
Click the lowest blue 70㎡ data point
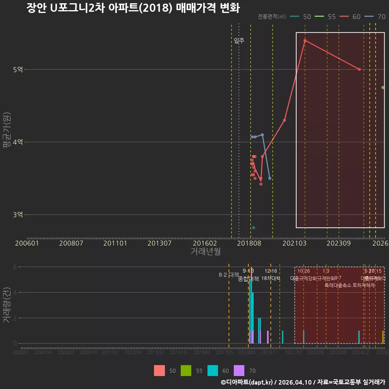pos(270,178)
